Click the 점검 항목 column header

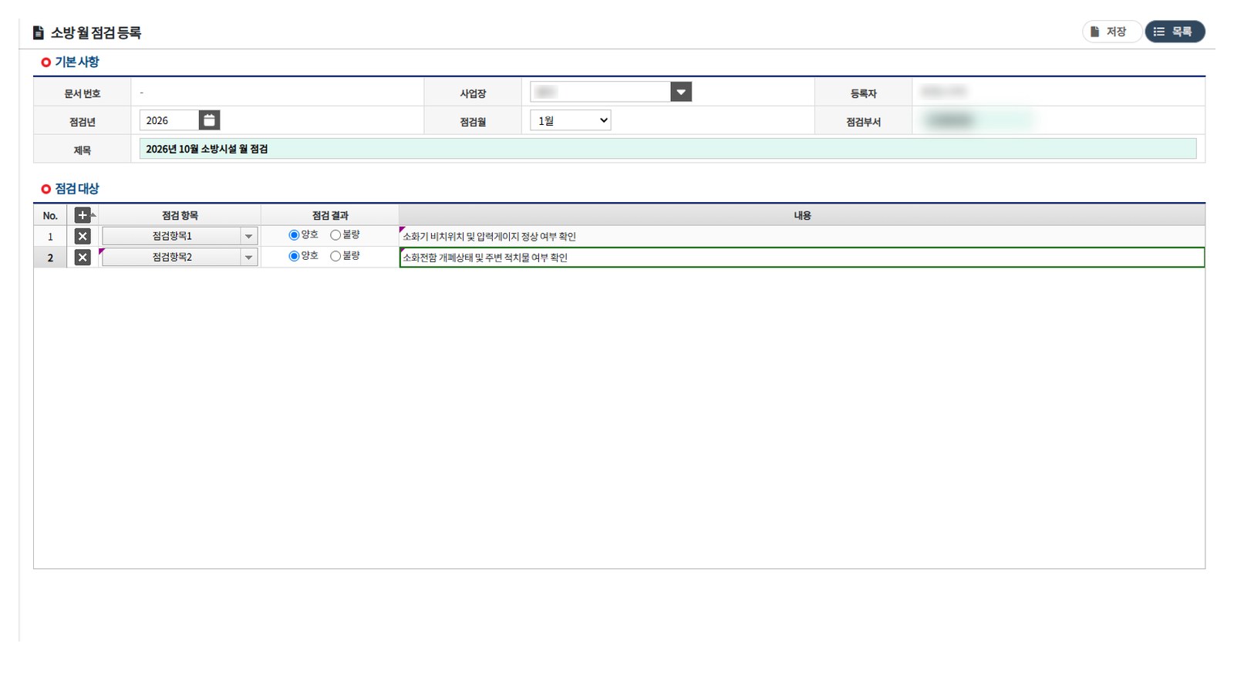[180, 215]
